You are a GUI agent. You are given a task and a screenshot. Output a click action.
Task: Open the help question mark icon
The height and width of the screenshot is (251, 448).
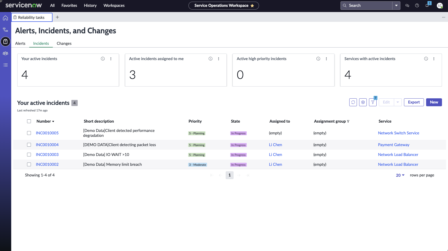click(417, 5)
